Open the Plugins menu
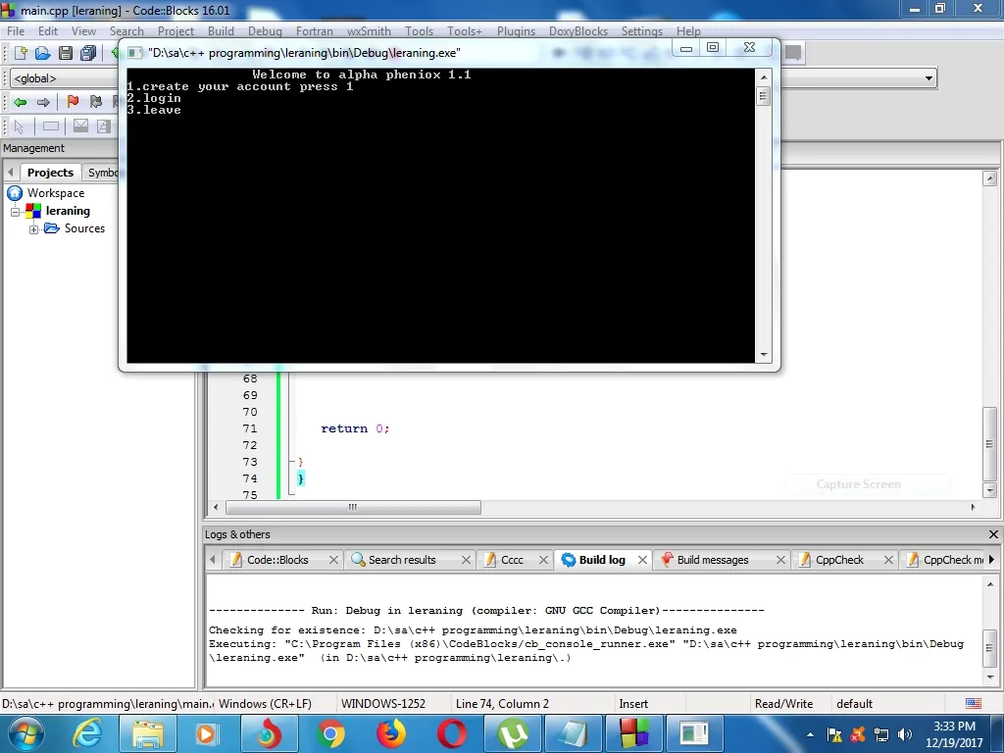This screenshot has height=753, width=1004. click(516, 30)
